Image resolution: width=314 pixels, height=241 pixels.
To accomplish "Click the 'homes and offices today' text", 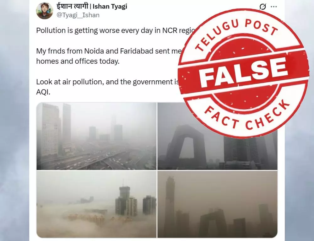I will pyautogui.click(x=78, y=61).
